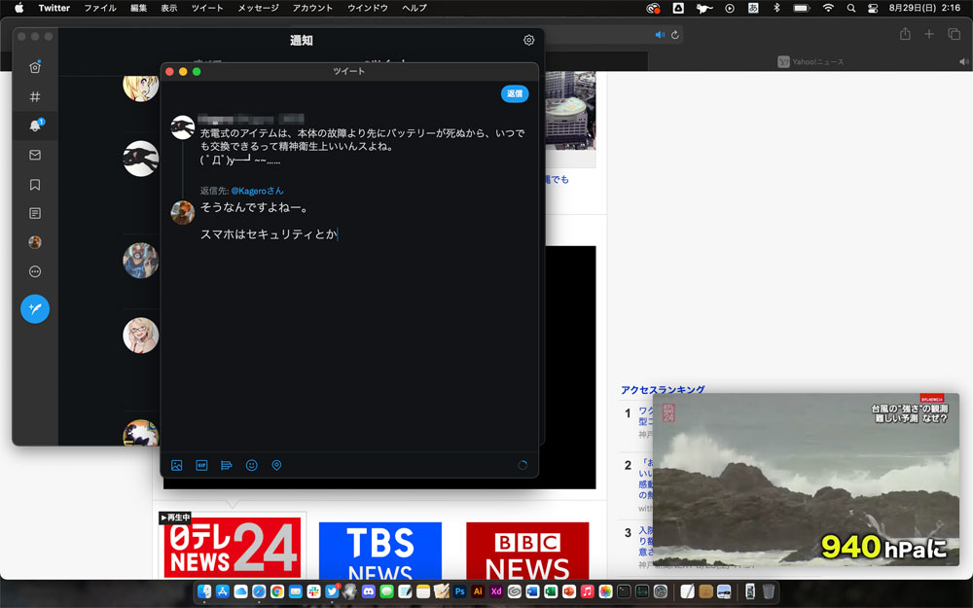Open Finder from the Dock
Viewport: 973px width, 608px height.
(x=204, y=591)
